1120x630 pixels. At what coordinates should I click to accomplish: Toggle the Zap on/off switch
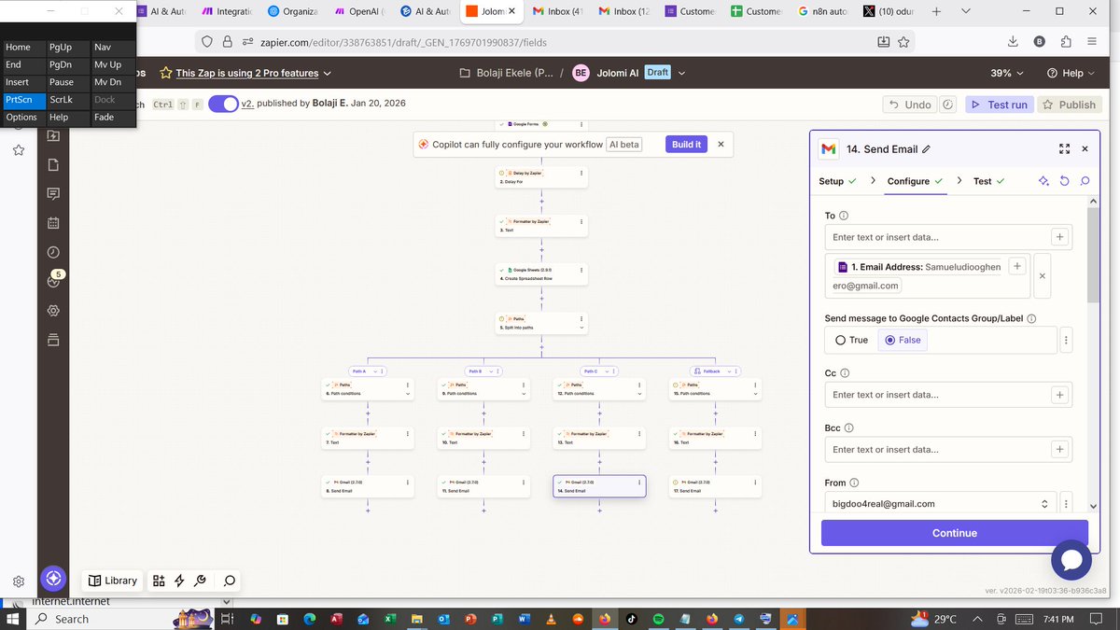223,105
